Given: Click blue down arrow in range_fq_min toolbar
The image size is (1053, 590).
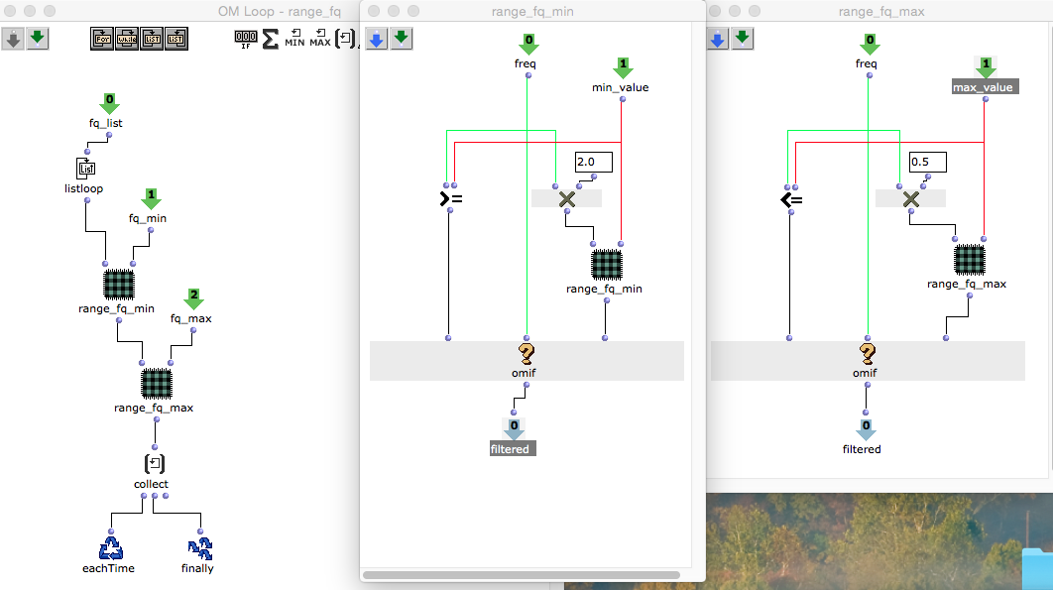Looking at the screenshot, I should (377, 39).
